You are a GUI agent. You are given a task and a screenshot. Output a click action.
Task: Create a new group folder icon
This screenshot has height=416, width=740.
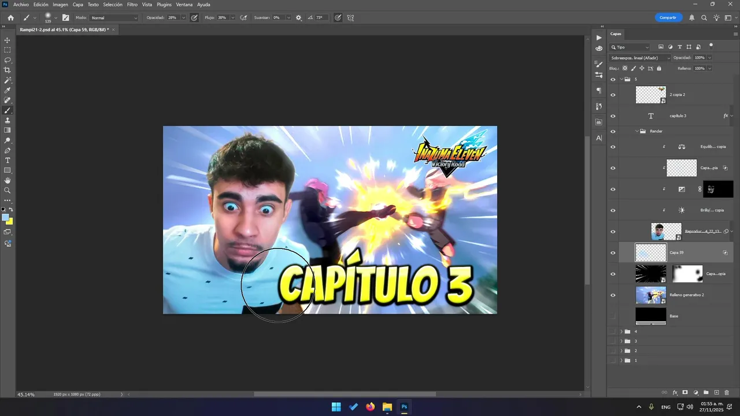coord(706,393)
